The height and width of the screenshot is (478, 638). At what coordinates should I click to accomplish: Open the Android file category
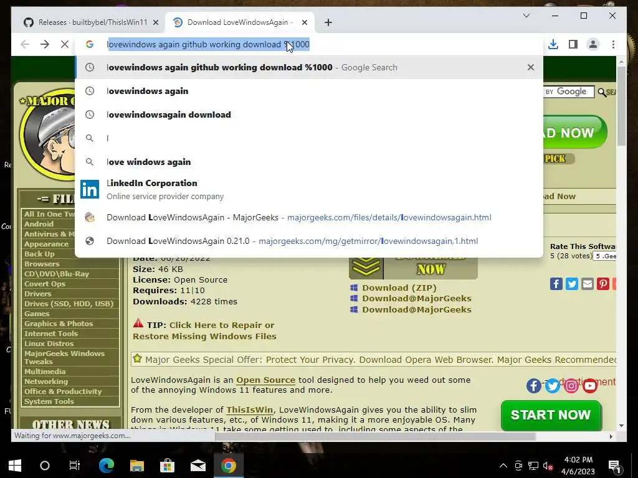point(39,224)
